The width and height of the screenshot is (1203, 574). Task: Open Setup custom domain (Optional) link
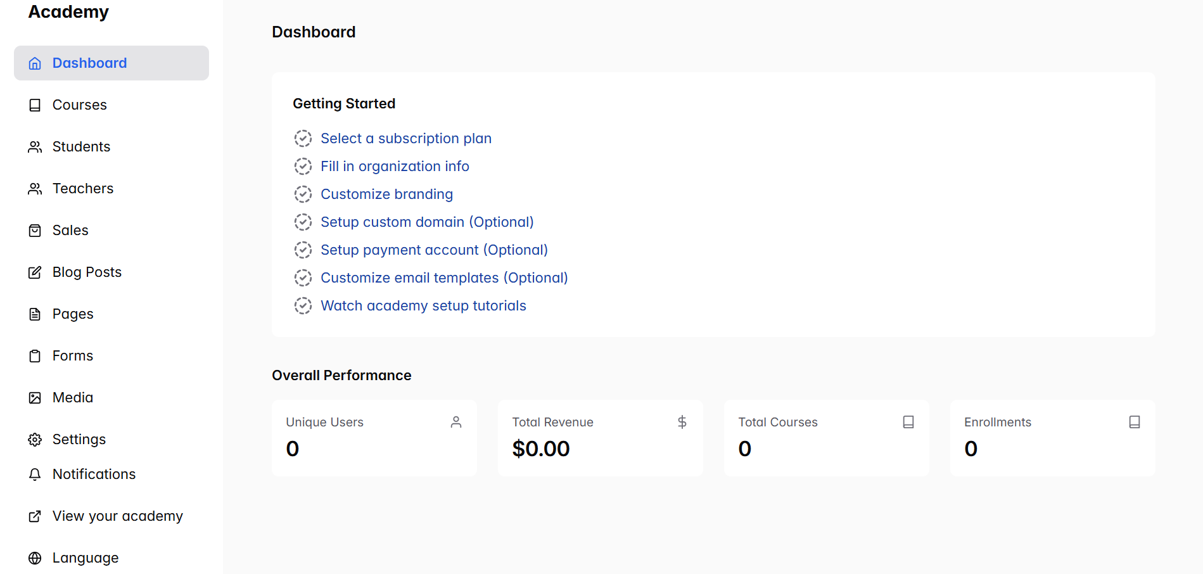pyautogui.click(x=427, y=222)
